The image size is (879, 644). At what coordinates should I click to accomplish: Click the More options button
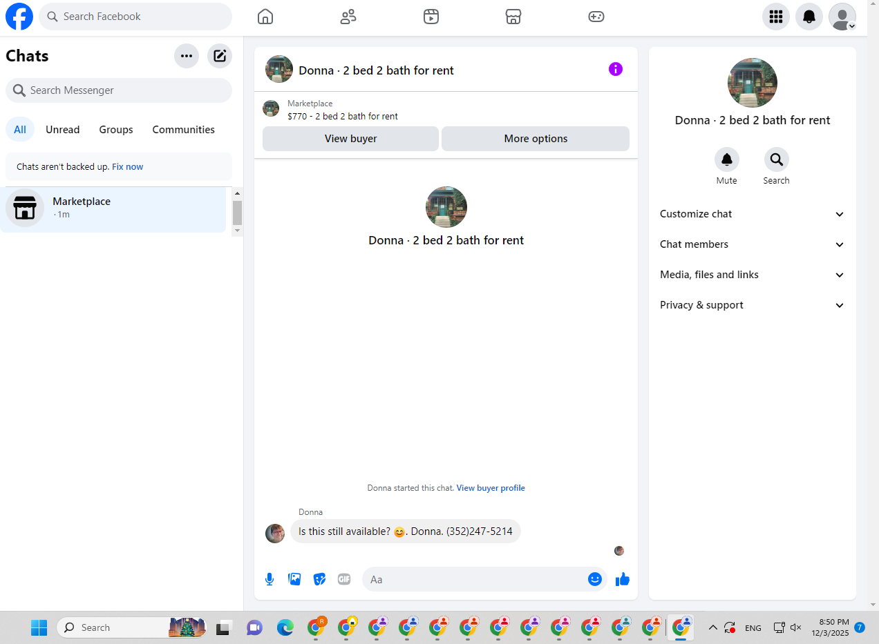pos(536,138)
